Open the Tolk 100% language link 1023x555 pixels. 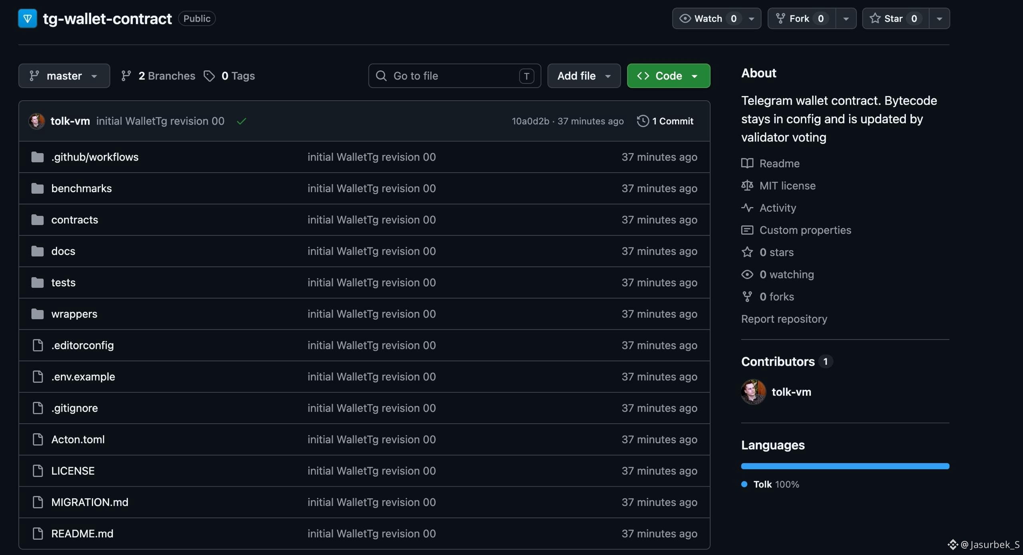click(x=776, y=484)
